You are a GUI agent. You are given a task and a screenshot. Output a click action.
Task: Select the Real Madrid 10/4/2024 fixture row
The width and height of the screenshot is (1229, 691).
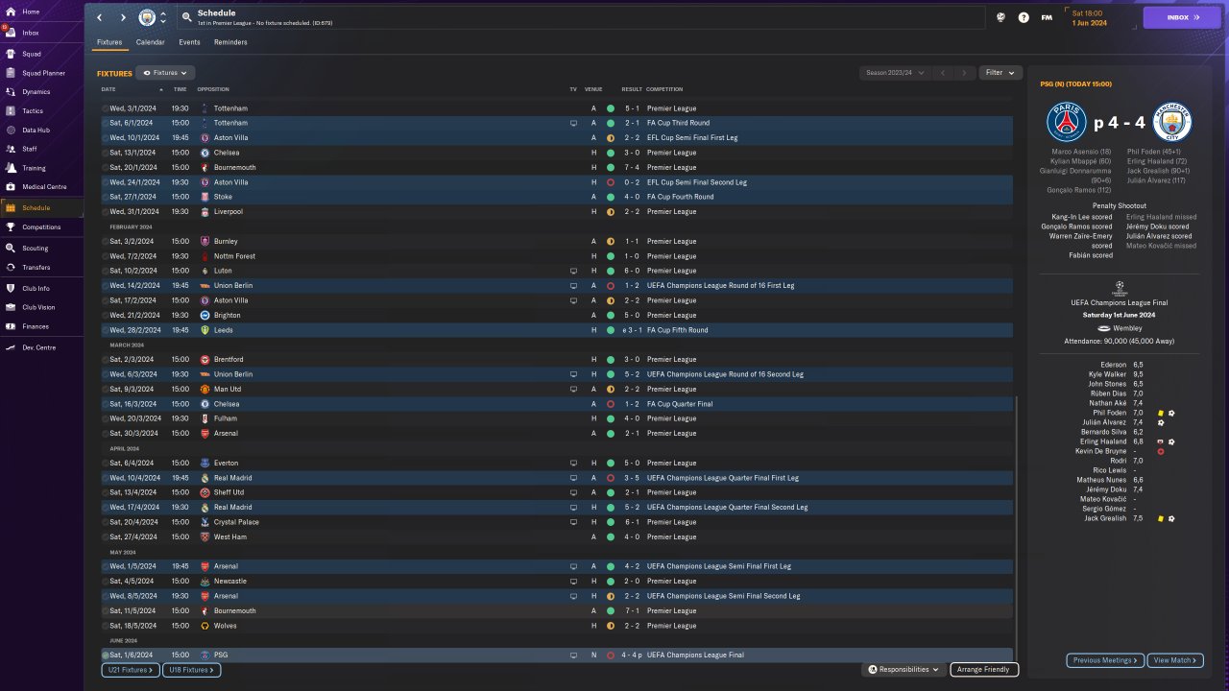pyautogui.click(x=557, y=478)
